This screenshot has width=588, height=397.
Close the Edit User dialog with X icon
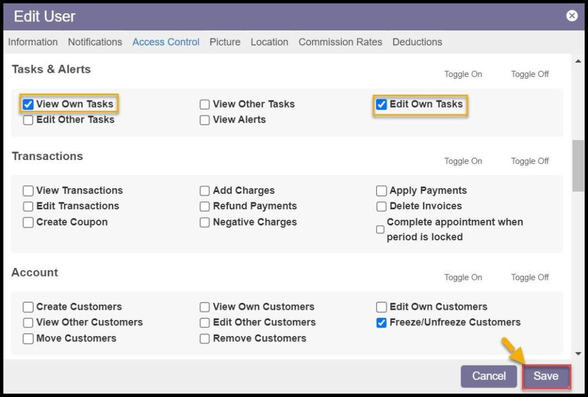(x=572, y=16)
